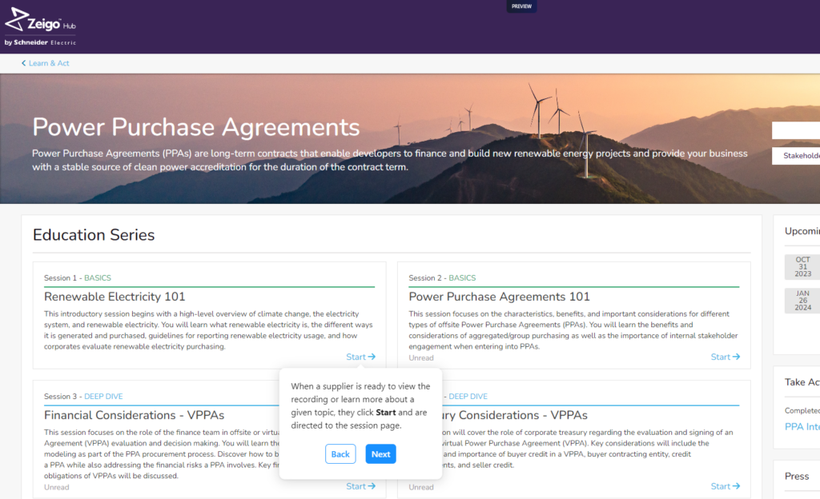Click the Stakeholder button on banner
Image resolution: width=820 pixels, height=499 pixels.
tap(796, 156)
